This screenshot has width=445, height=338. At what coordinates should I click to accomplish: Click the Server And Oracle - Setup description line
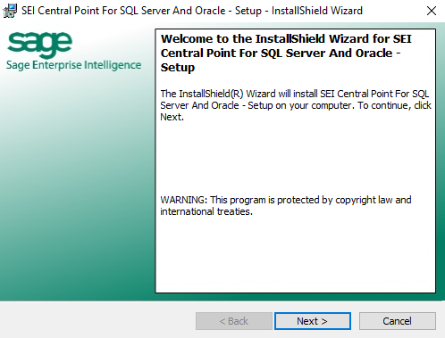[x=296, y=105]
